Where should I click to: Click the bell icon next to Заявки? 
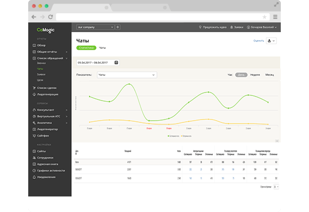click(231, 27)
